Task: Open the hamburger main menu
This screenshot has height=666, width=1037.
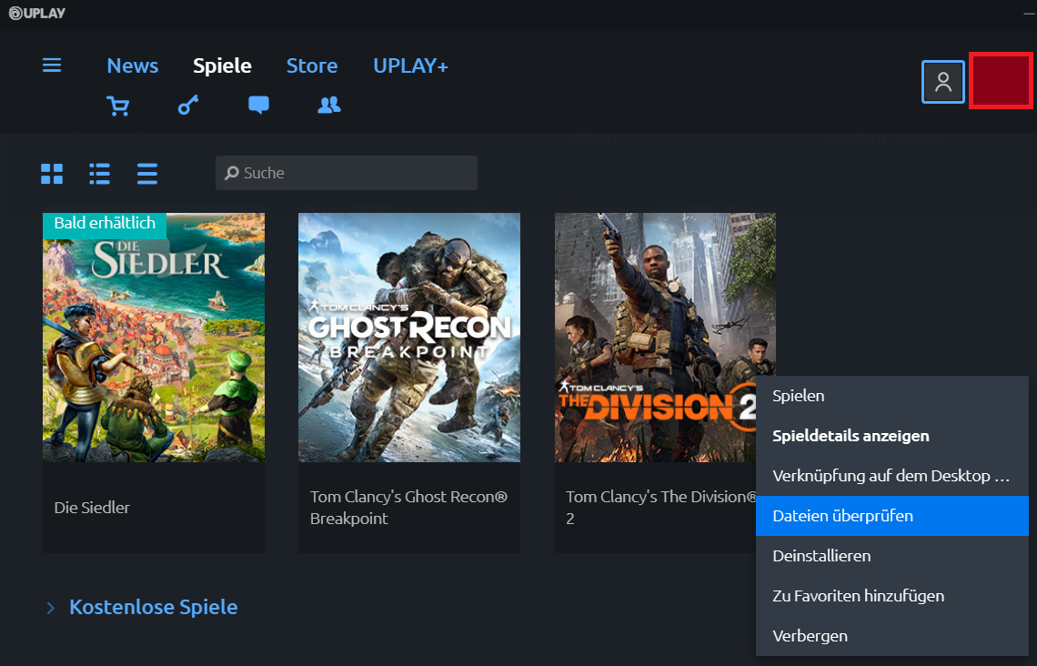Action: (52, 65)
